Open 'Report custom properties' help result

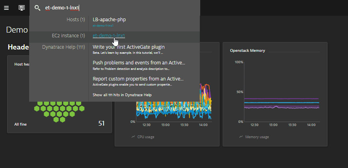coord(138,79)
